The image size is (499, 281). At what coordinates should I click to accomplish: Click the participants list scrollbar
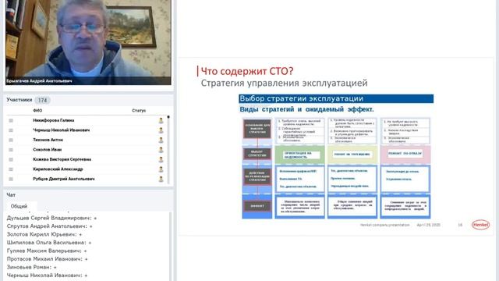[x=168, y=150]
